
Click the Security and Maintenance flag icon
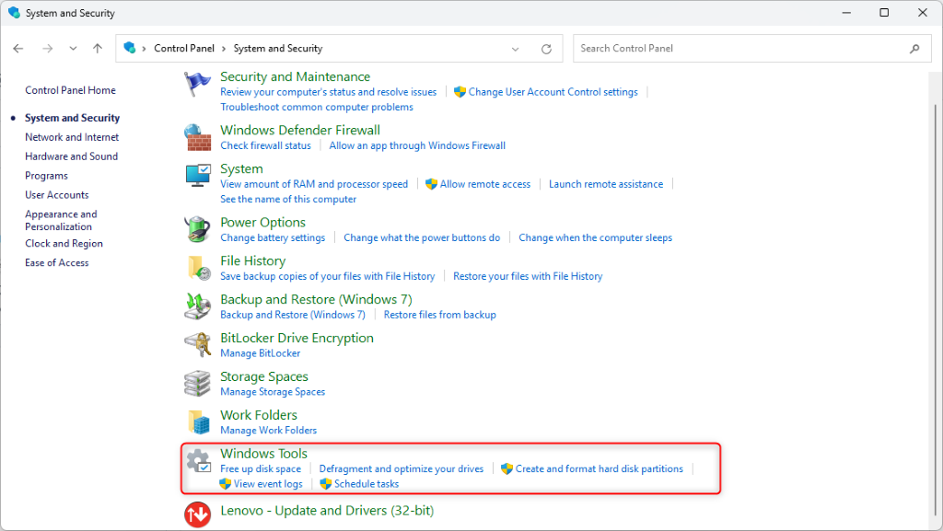coord(197,84)
